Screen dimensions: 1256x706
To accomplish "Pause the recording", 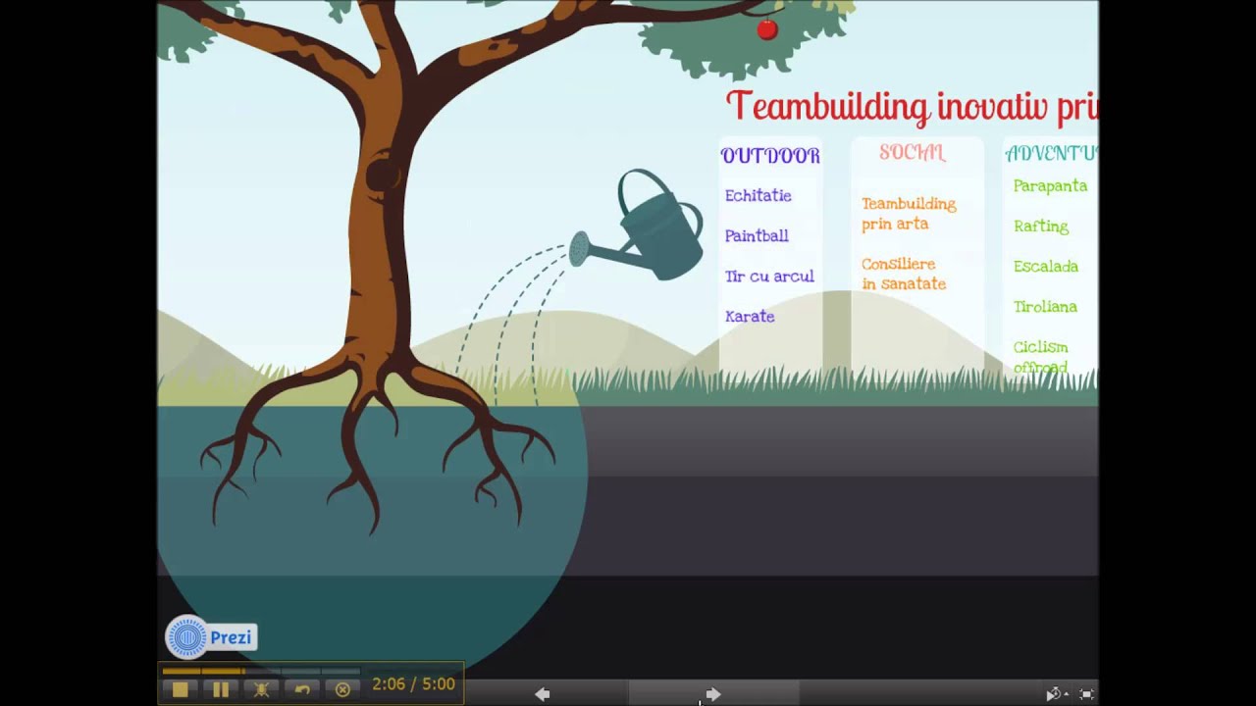I will click(221, 690).
